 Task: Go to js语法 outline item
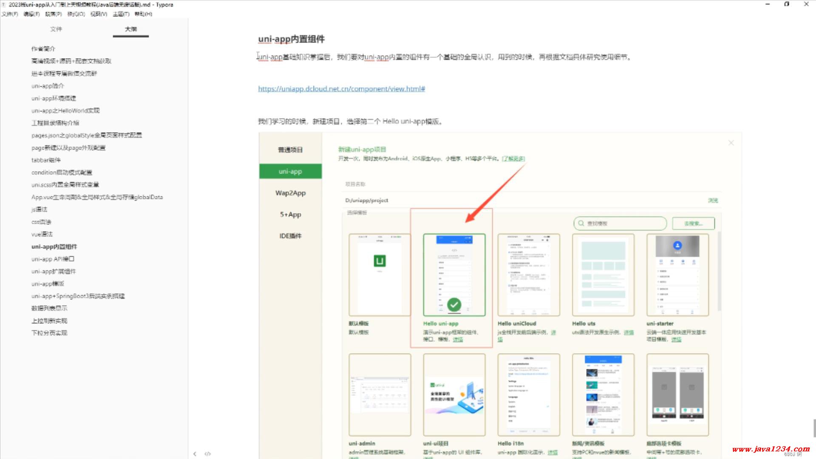pyautogui.click(x=39, y=210)
